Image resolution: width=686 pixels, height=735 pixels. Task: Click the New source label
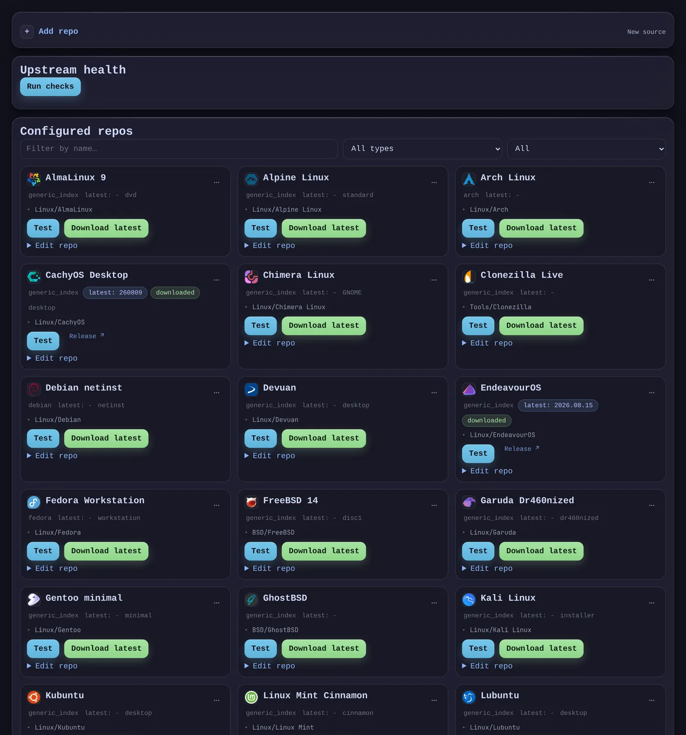[646, 32]
